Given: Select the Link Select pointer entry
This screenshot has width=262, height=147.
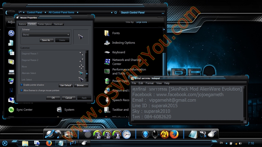Looking at the screenshot, I should 53,79.
